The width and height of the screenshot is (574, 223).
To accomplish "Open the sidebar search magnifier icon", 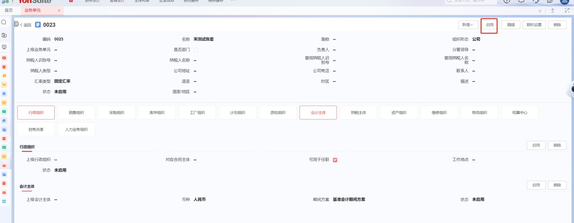I will point(4,22).
